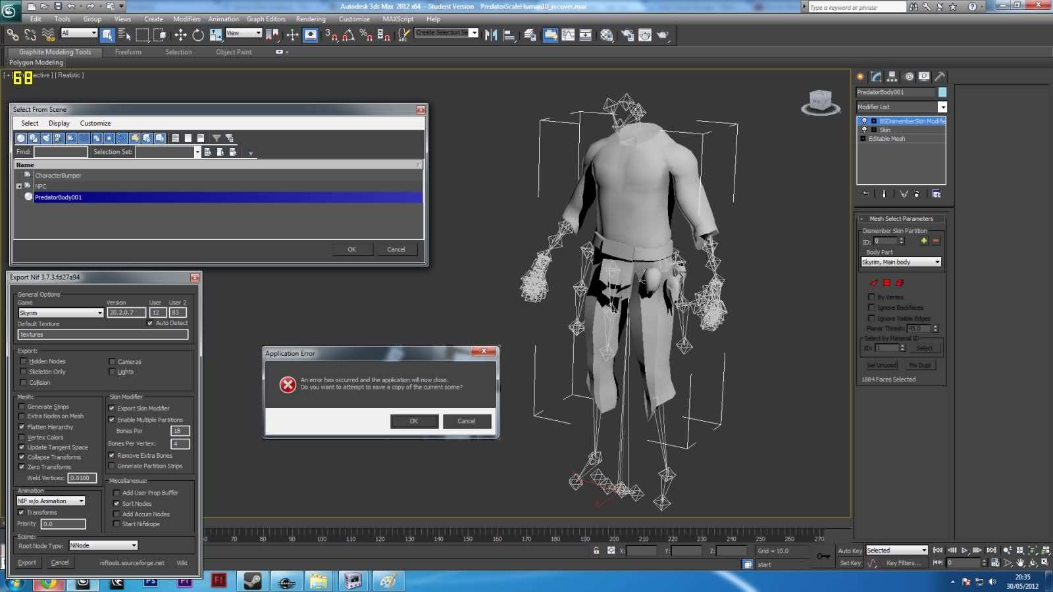
Task: Switch to the Freeform ribbon tab
Action: (x=128, y=52)
